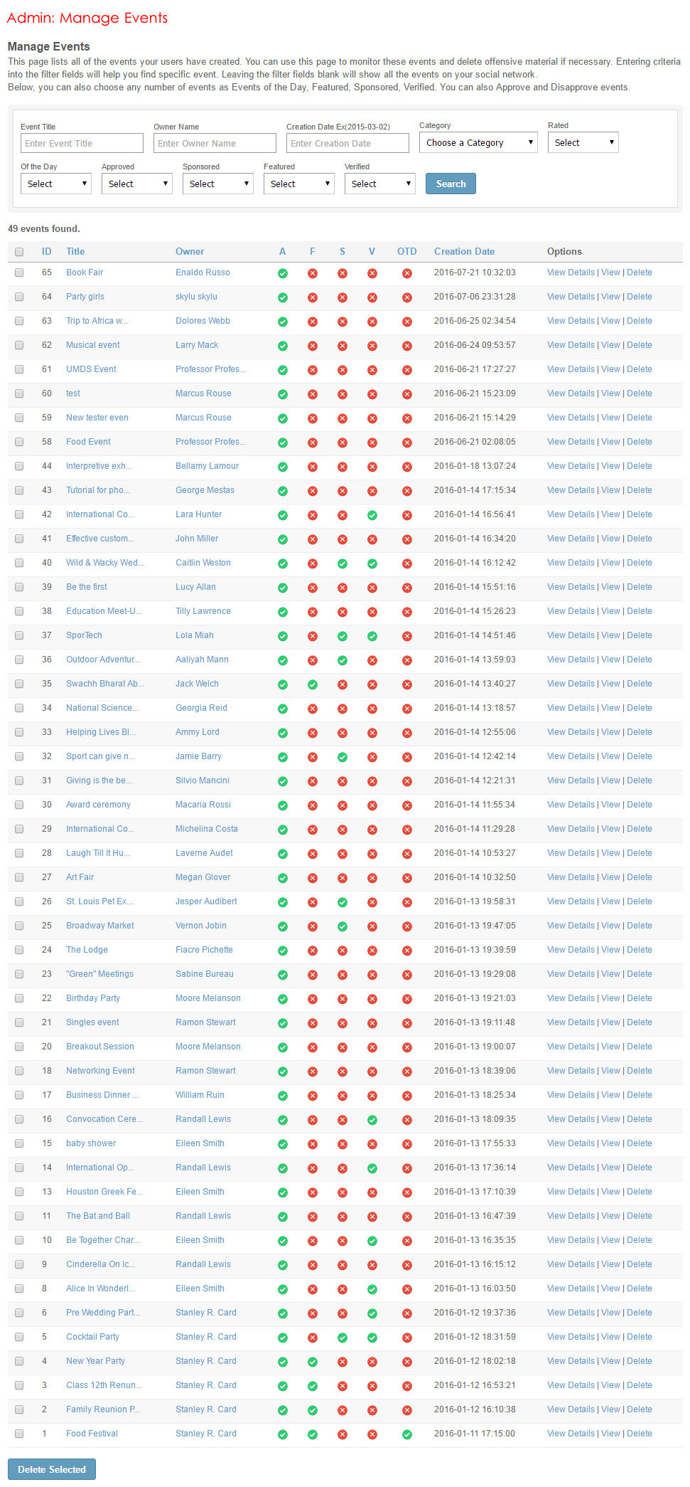Click the verified icon for International Co... event 42
690x1487 pixels.
click(372, 515)
